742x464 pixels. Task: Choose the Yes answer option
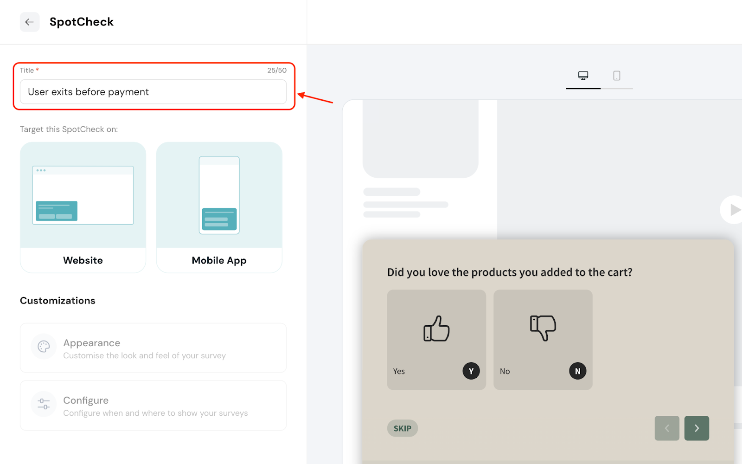click(399, 371)
